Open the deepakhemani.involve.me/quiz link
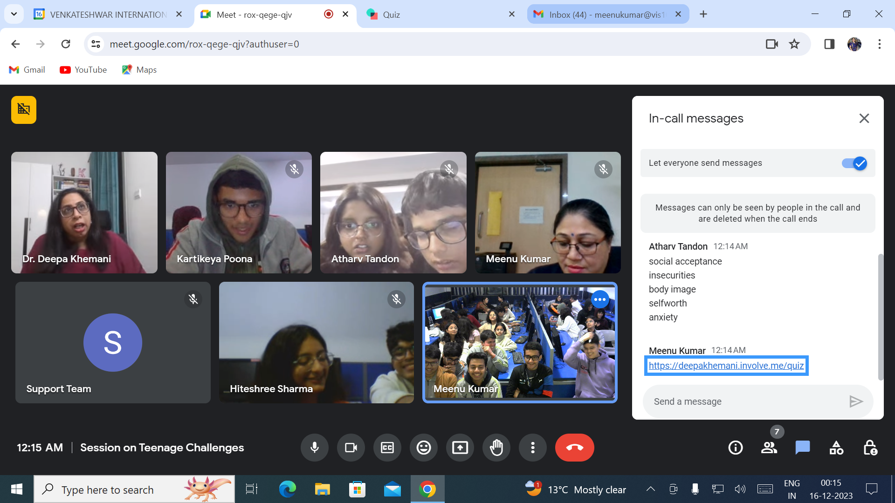Image resolution: width=895 pixels, height=503 pixels. 726,366
